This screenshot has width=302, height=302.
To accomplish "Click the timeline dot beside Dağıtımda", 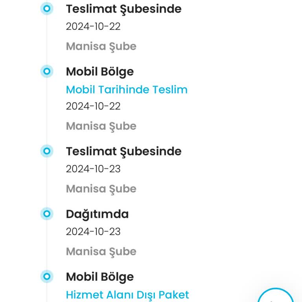I will click(47, 214).
